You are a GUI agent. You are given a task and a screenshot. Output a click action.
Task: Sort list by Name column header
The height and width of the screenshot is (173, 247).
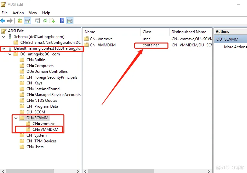pyautogui.click(x=90, y=32)
